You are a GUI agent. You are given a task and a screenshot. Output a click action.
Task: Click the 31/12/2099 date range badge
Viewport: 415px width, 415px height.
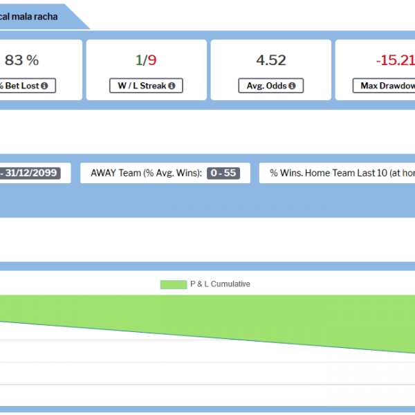click(30, 173)
